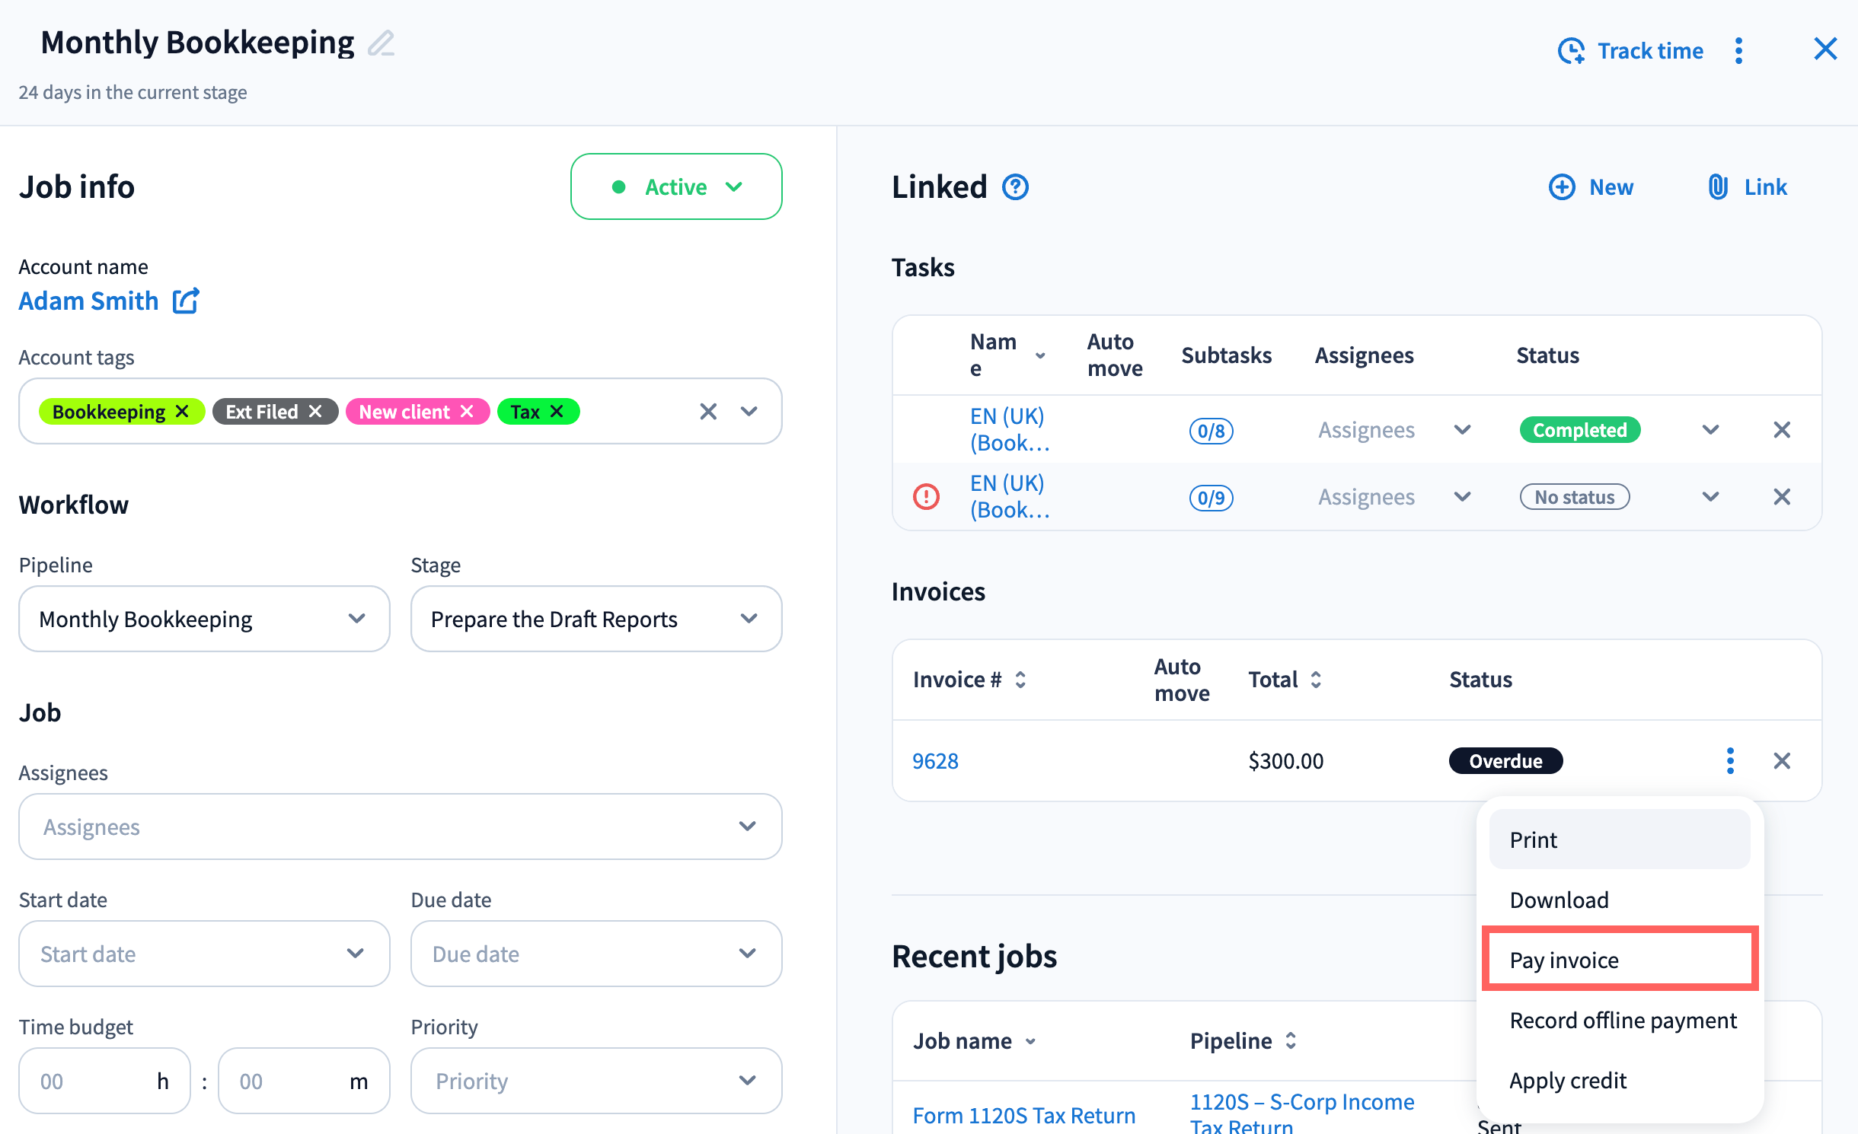Image resolution: width=1858 pixels, height=1134 pixels.
Task: Remove the Bookkeeping account tag
Action: 182,411
